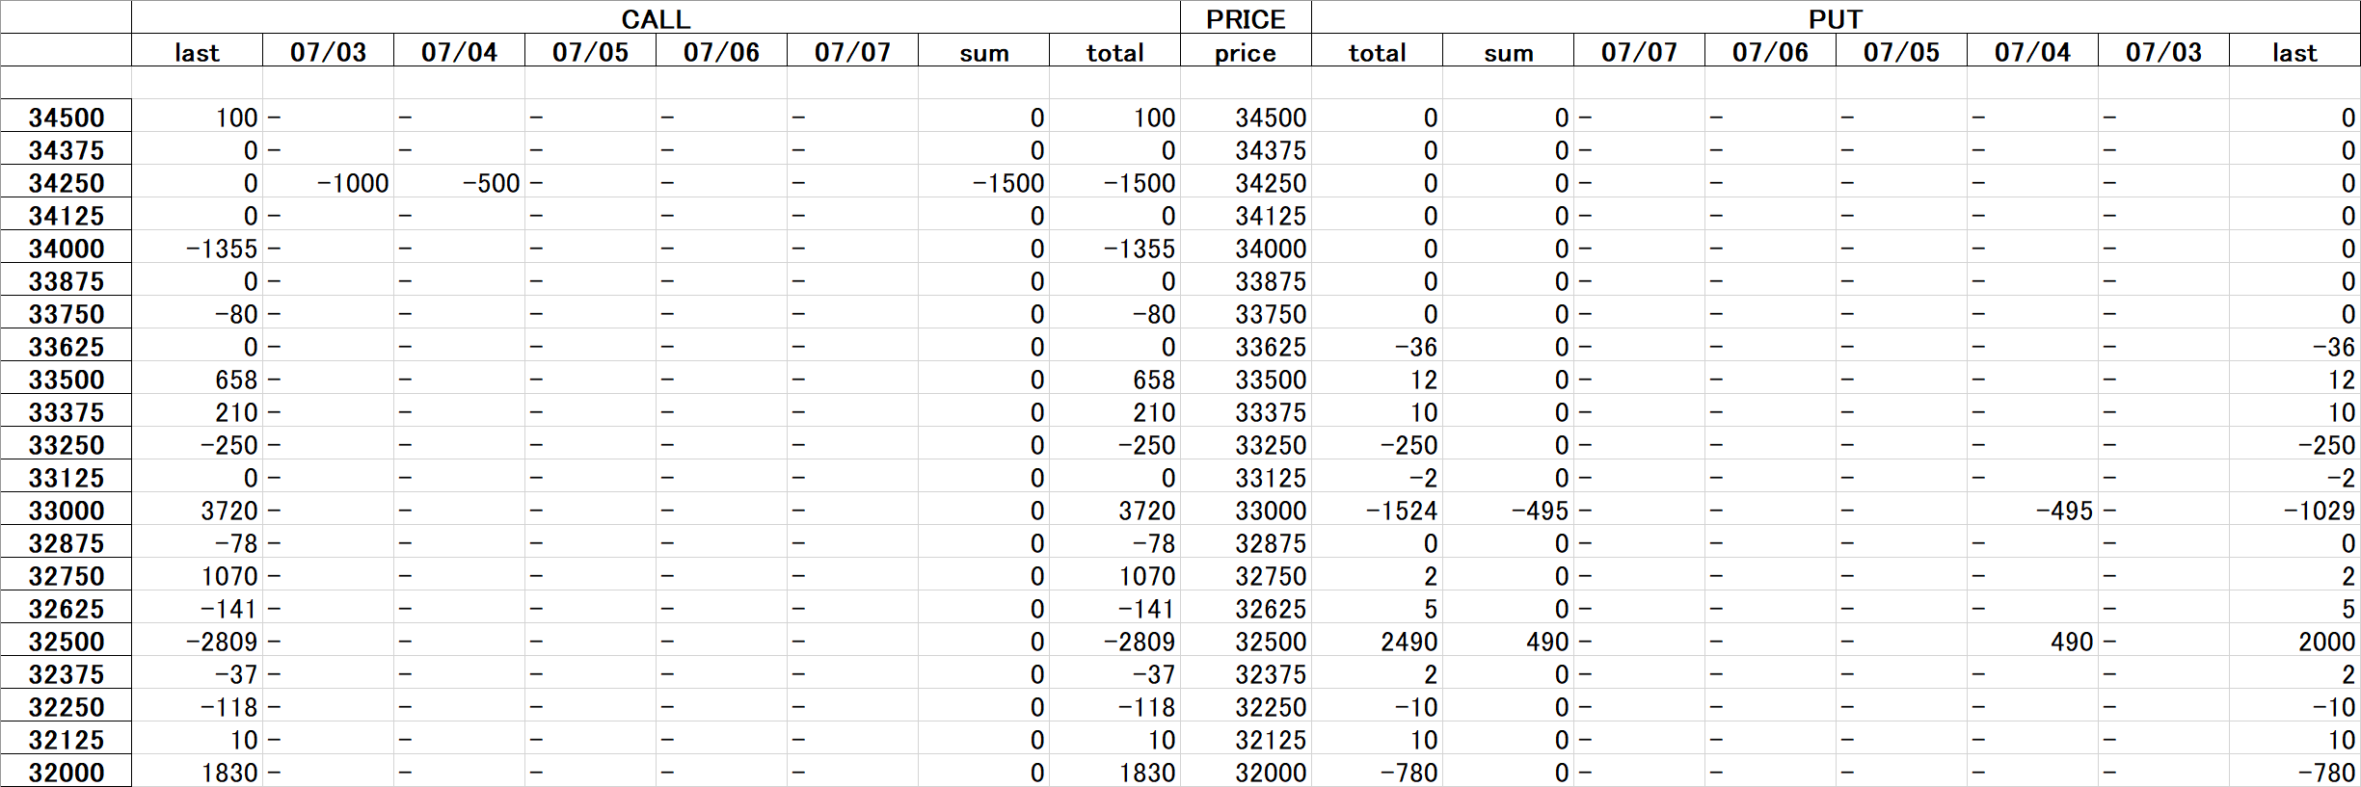Select the 33375 row label
This screenshot has width=2361, height=787.
66,411
